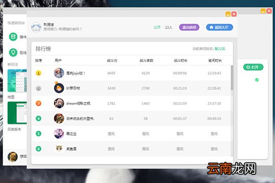
Task: Click the 第22名 room ranking text
Action: pos(220,49)
